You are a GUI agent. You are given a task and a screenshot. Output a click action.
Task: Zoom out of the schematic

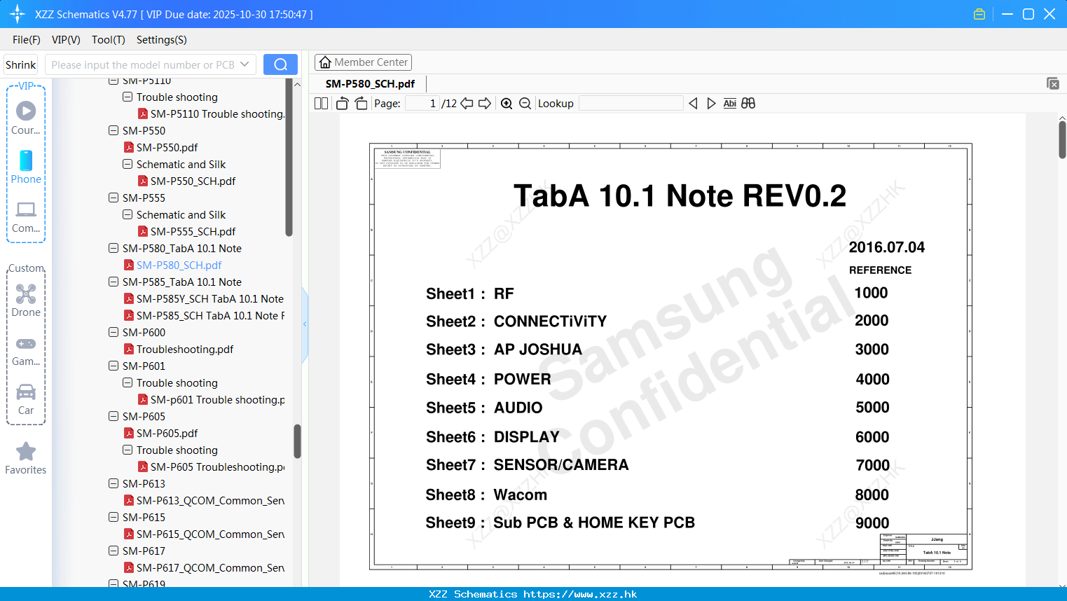pos(525,104)
